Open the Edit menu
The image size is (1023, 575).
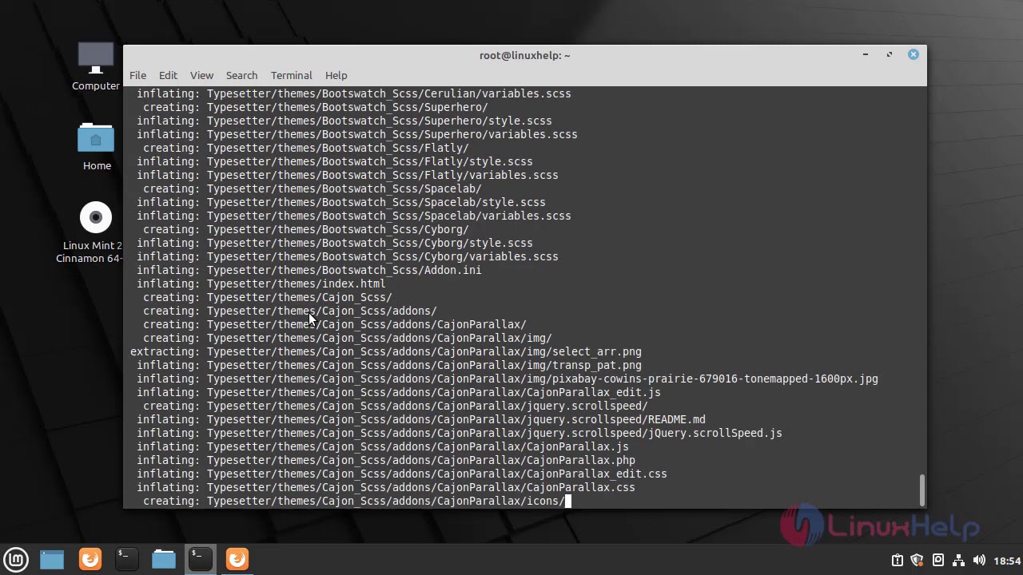pyautogui.click(x=168, y=75)
